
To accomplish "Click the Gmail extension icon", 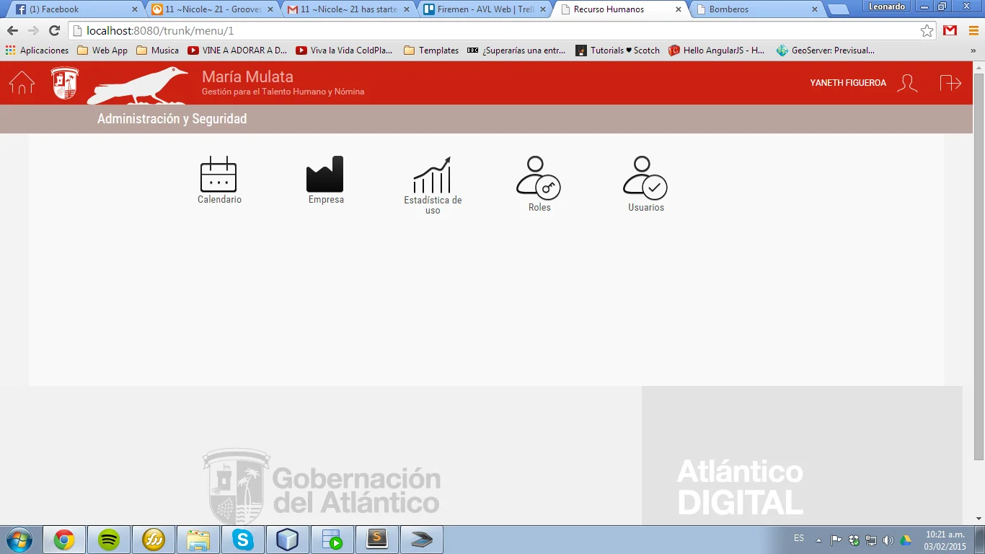I will click(x=950, y=31).
